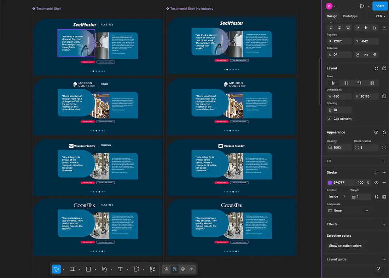Toggle layer visibility in Appearance section

tap(376, 132)
